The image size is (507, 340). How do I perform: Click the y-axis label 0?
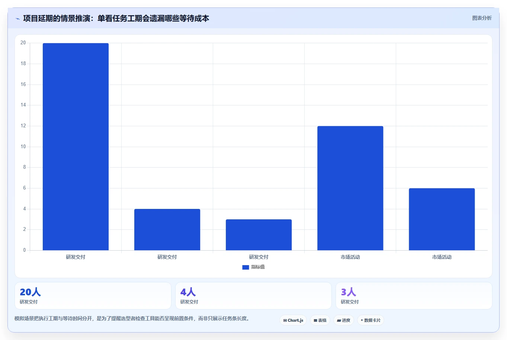point(25,250)
